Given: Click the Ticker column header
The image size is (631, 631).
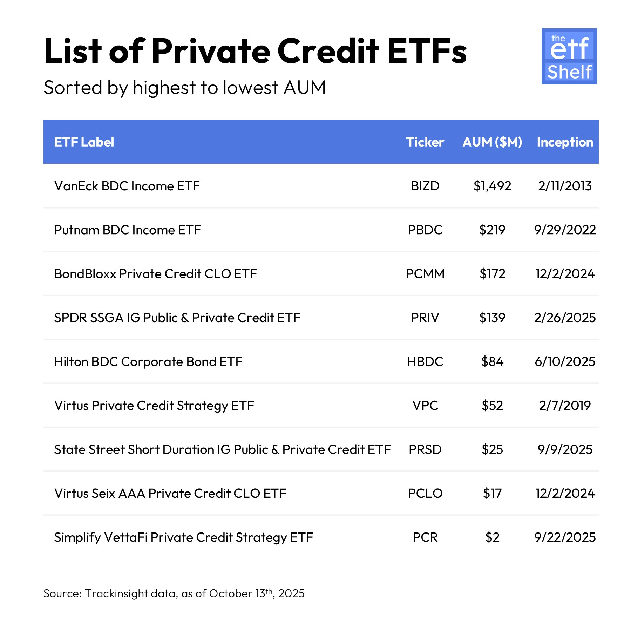Looking at the screenshot, I should coord(425,142).
